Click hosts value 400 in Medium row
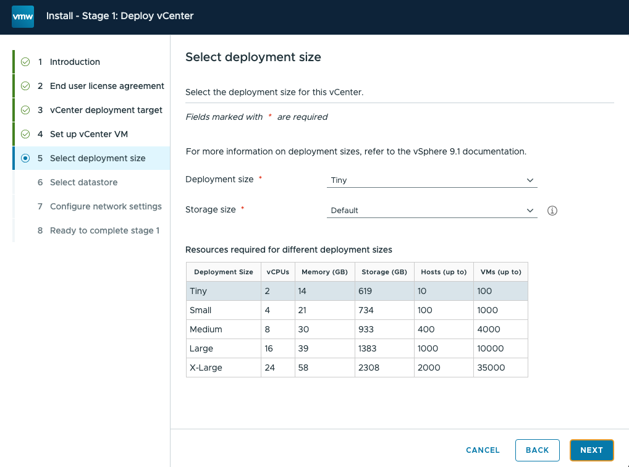Image resolution: width=629 pixels, height=467 pixels. click(x=426, y=329)
